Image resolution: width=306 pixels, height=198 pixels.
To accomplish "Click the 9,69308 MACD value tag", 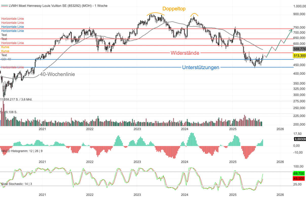I will click(x=300, y=139).
